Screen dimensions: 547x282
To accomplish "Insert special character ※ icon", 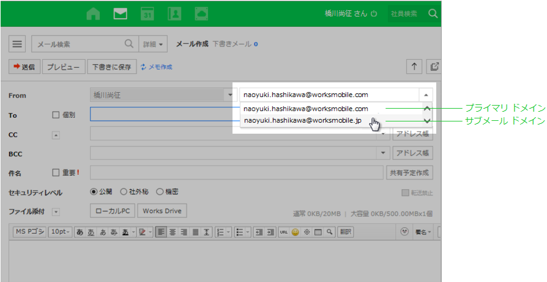I will tap(307, 232).
